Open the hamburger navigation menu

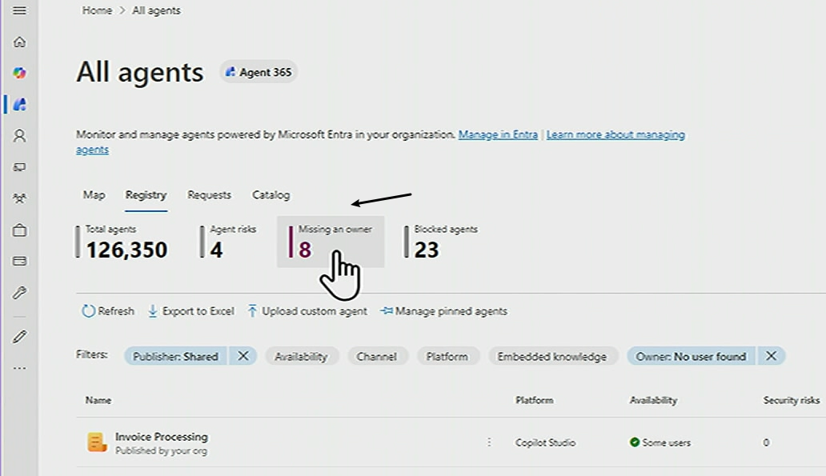19,10
